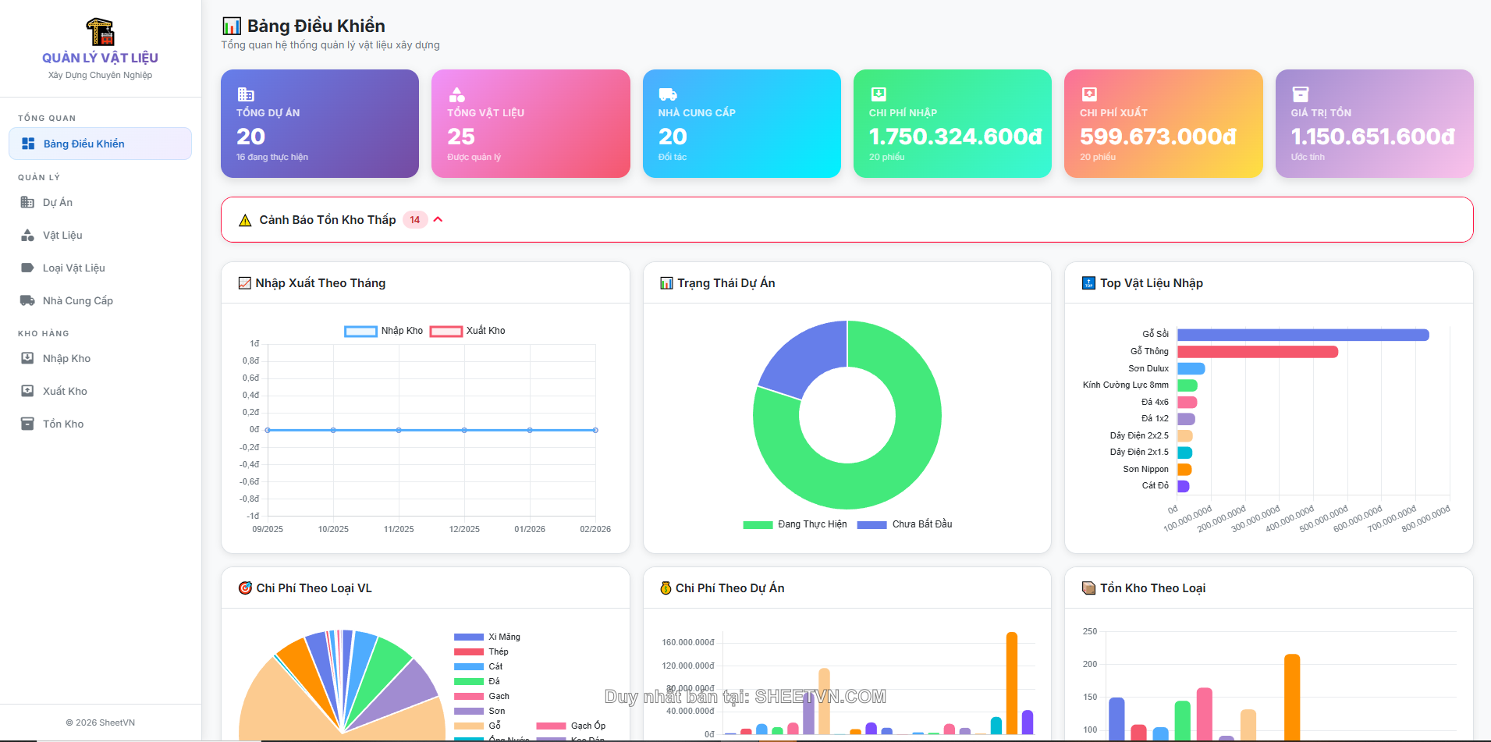The image size is (1491, 742).
Task: Click the Xuất Kho sidebar icon
Action: 28,391
